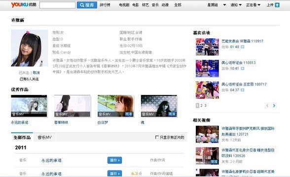The height and width of the screenshot is (177, 290).
Task: Open the 真心话听证会 110813 video link
Action: tap(239, 63)
